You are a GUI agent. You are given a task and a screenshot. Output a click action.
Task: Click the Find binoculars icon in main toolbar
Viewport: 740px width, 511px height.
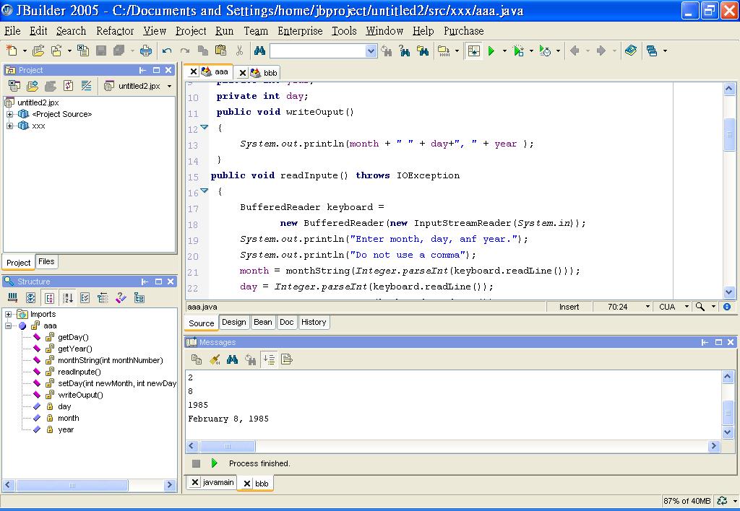[259, 51]
